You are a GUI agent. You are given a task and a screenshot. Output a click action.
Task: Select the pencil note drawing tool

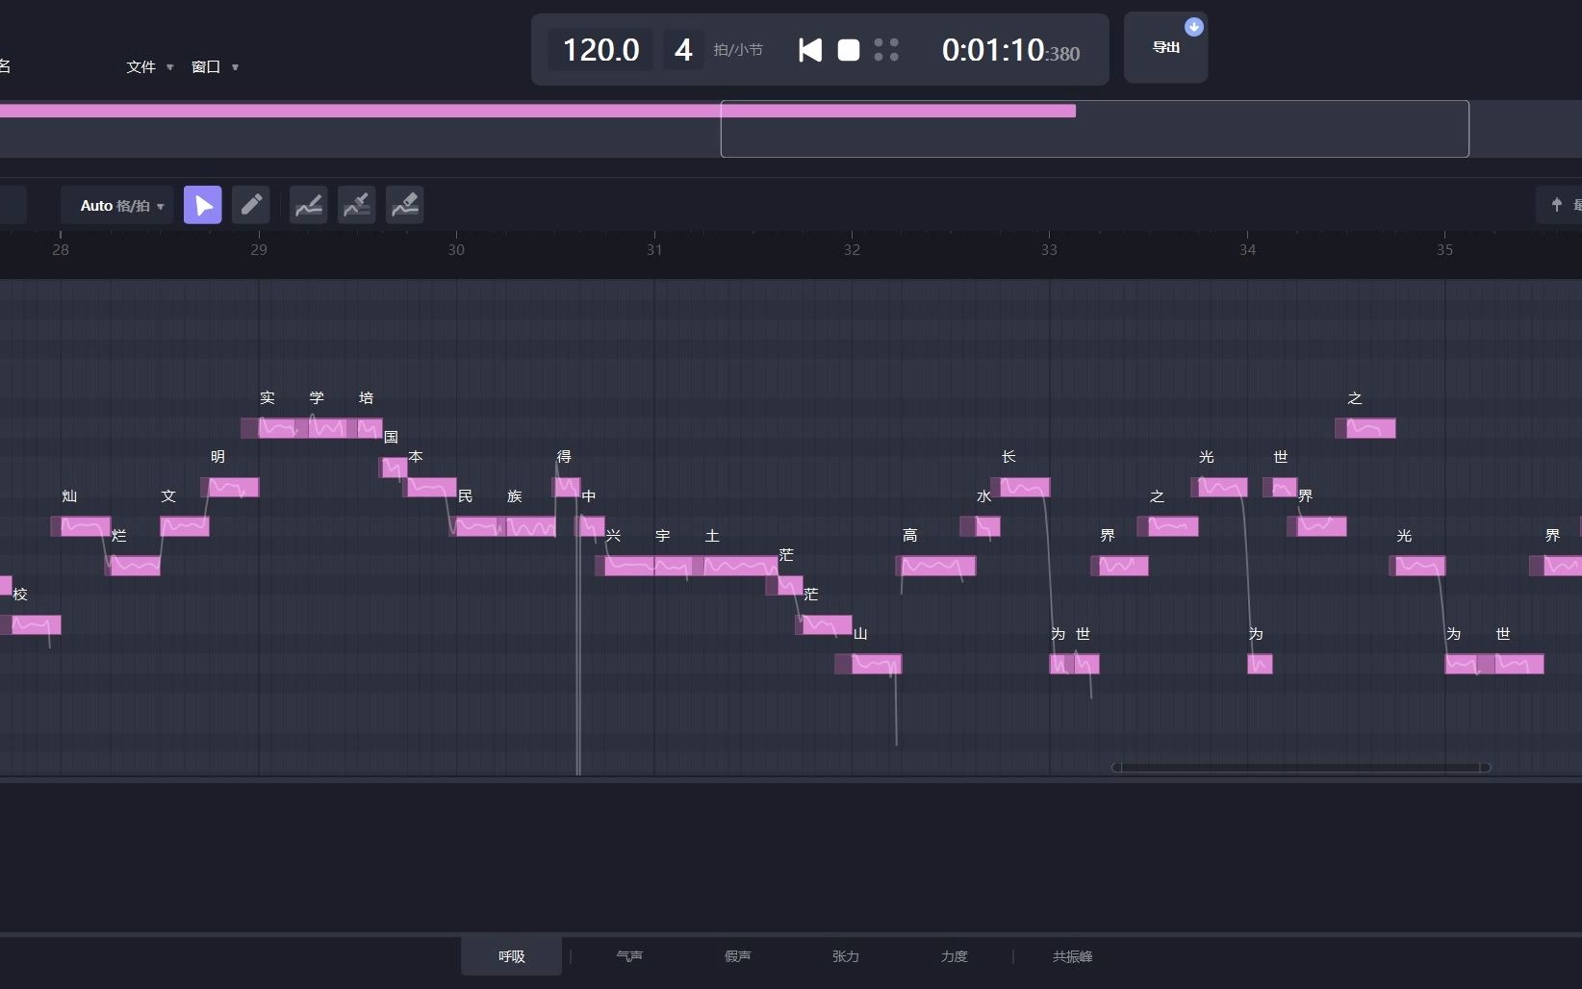click(251, 205)
